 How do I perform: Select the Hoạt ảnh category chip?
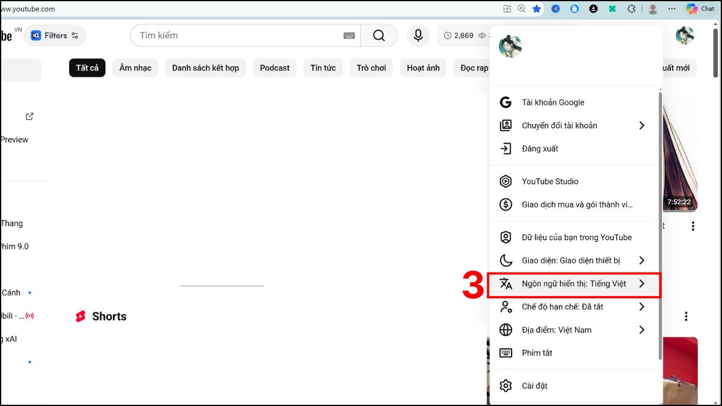(424, 68)
